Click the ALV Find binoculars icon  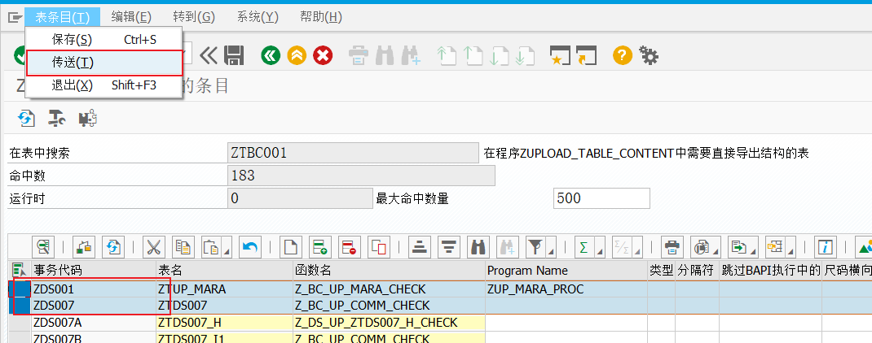click(x=477, y=247)
